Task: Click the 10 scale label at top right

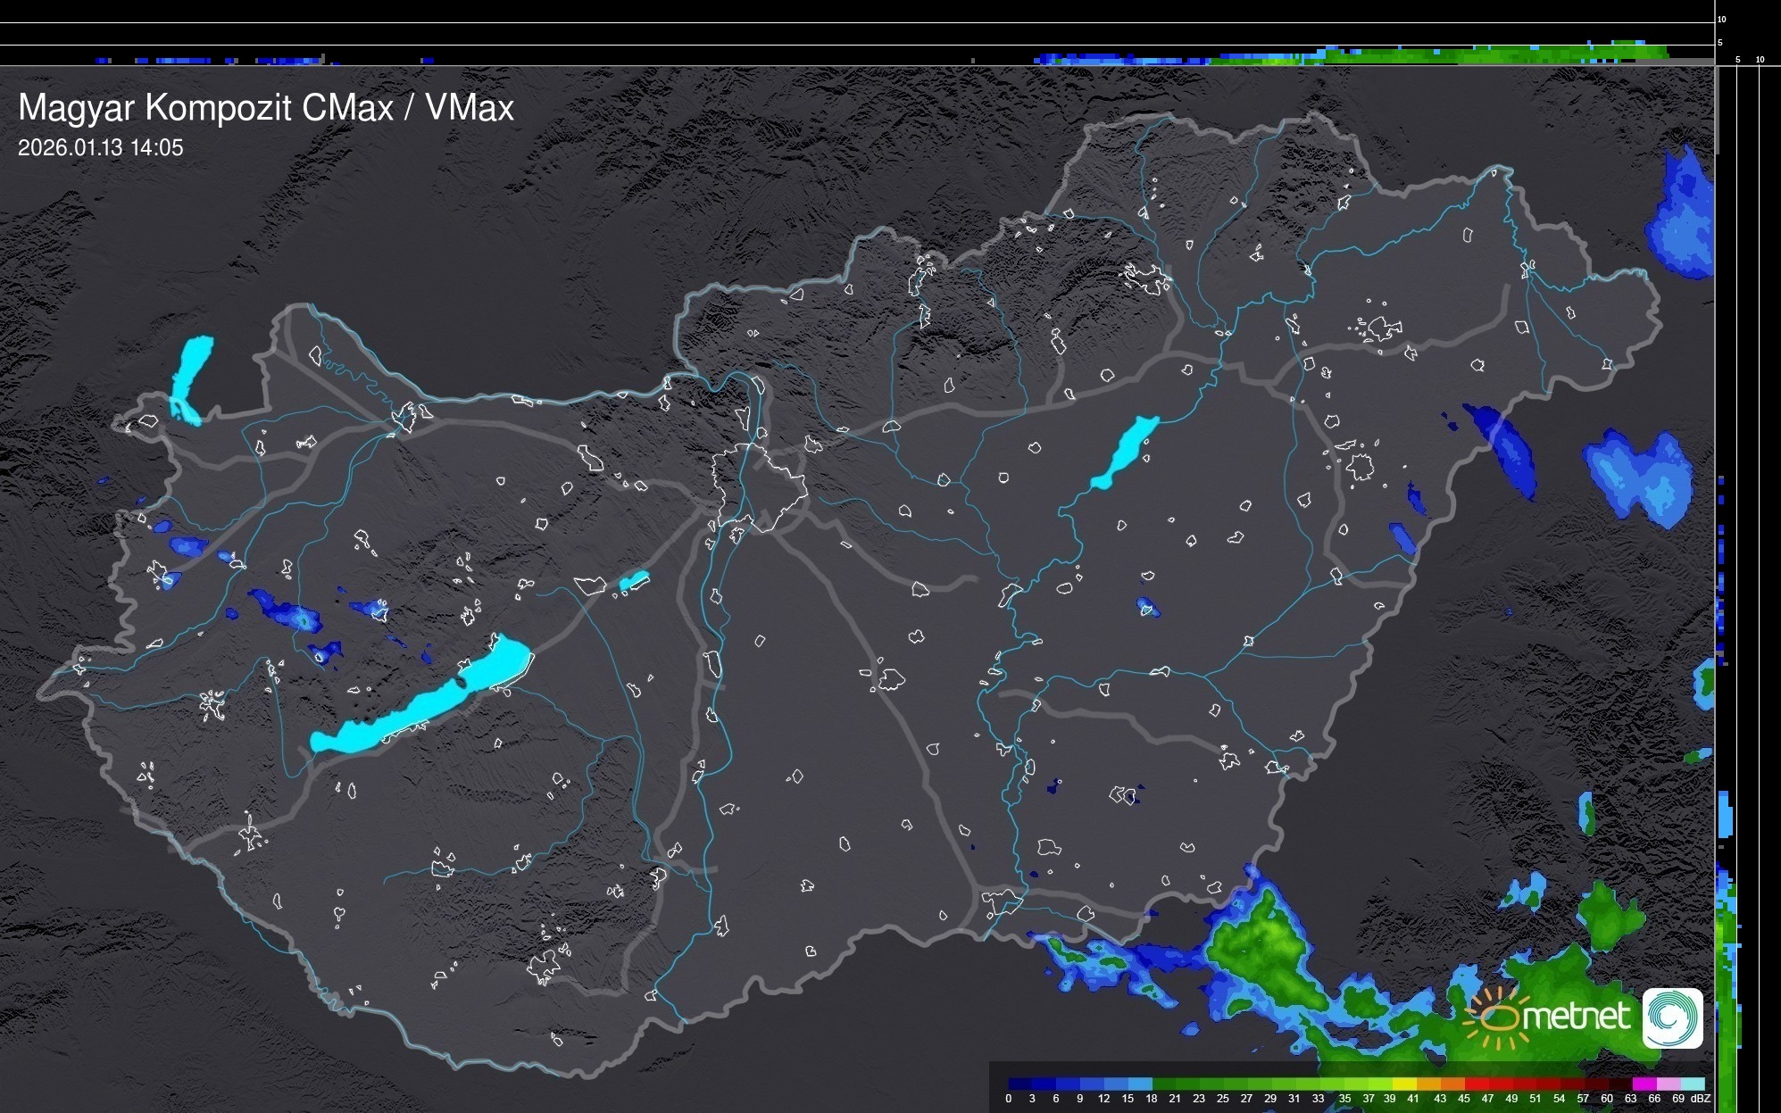Action: coord(1721,19)
